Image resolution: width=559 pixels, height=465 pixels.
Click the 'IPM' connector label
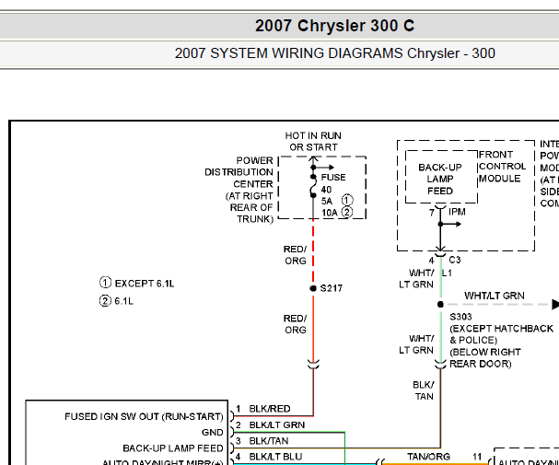457,212
